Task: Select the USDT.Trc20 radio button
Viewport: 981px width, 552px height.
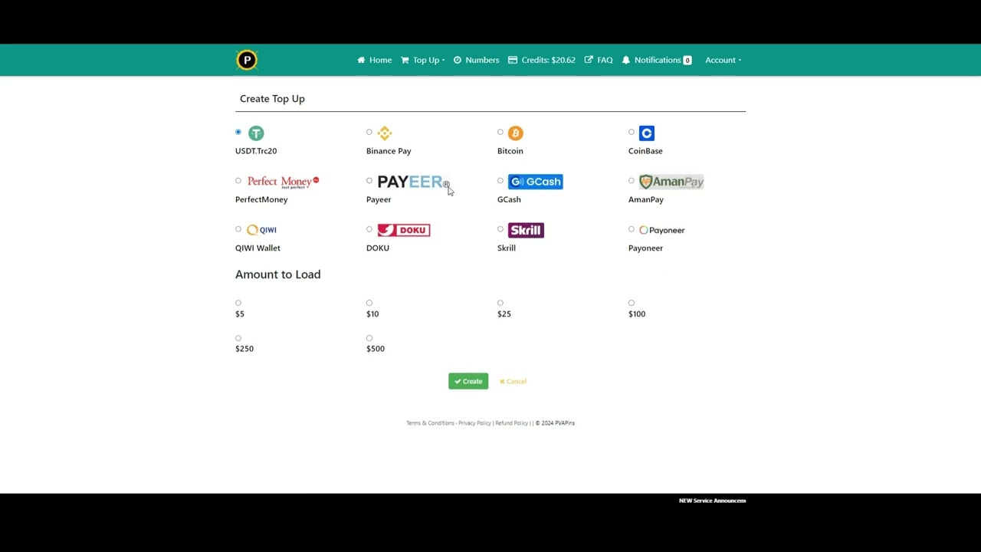Action: pos(238,132)
